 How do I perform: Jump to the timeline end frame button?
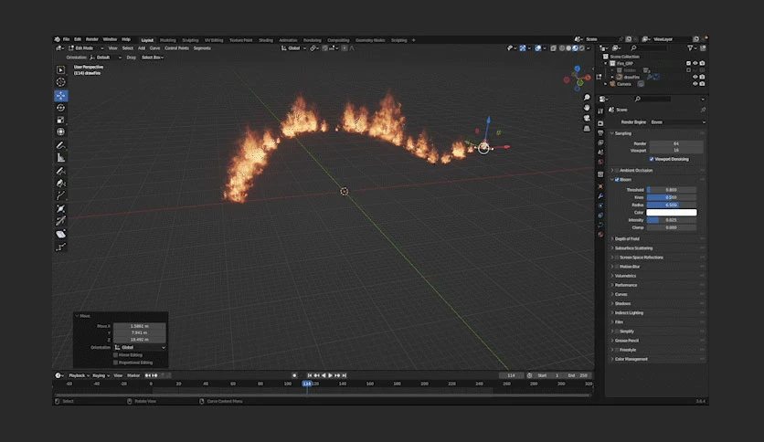[x=345, y=376]
